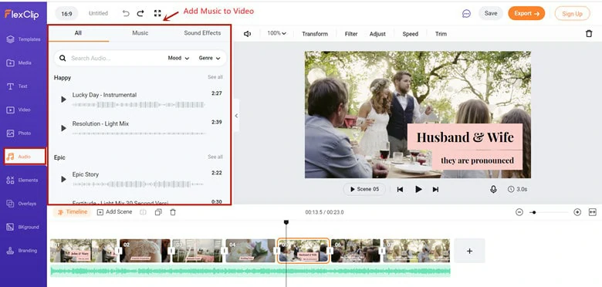Open the Trim option
602x287 pixels.
441,34
